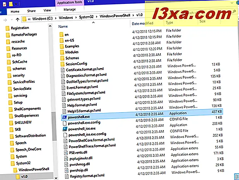Click v1.0 segment in address path
The width and height of the screenshot is (239, 180).
[139, 15]
